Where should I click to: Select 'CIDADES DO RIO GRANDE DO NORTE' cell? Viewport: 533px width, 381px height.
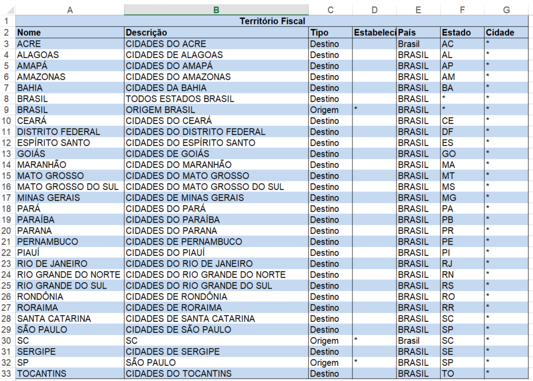click(x=216, y=274)
